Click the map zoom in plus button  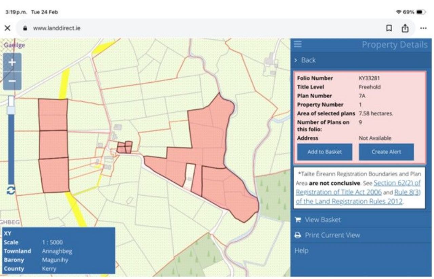[12, 62]
